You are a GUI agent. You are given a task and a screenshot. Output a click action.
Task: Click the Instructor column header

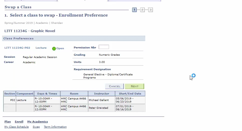102,94
